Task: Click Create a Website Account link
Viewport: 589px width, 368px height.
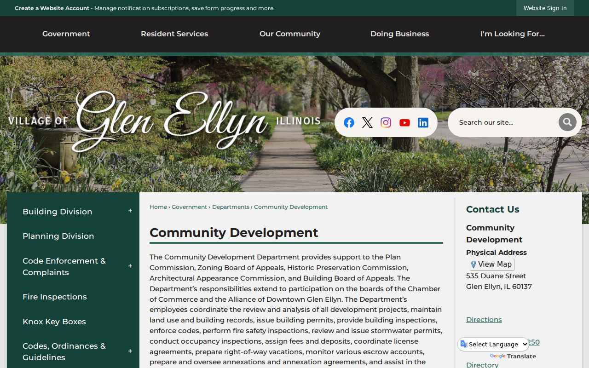Action: tap(52, 8)
